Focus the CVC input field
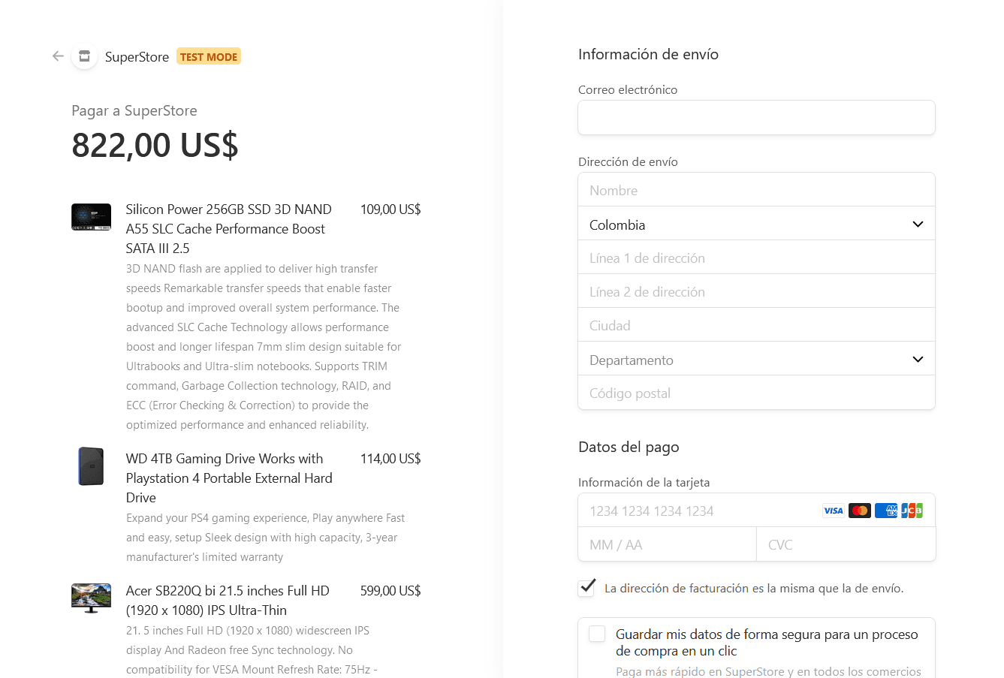1004x678 pixels. [x=846, y=544]
